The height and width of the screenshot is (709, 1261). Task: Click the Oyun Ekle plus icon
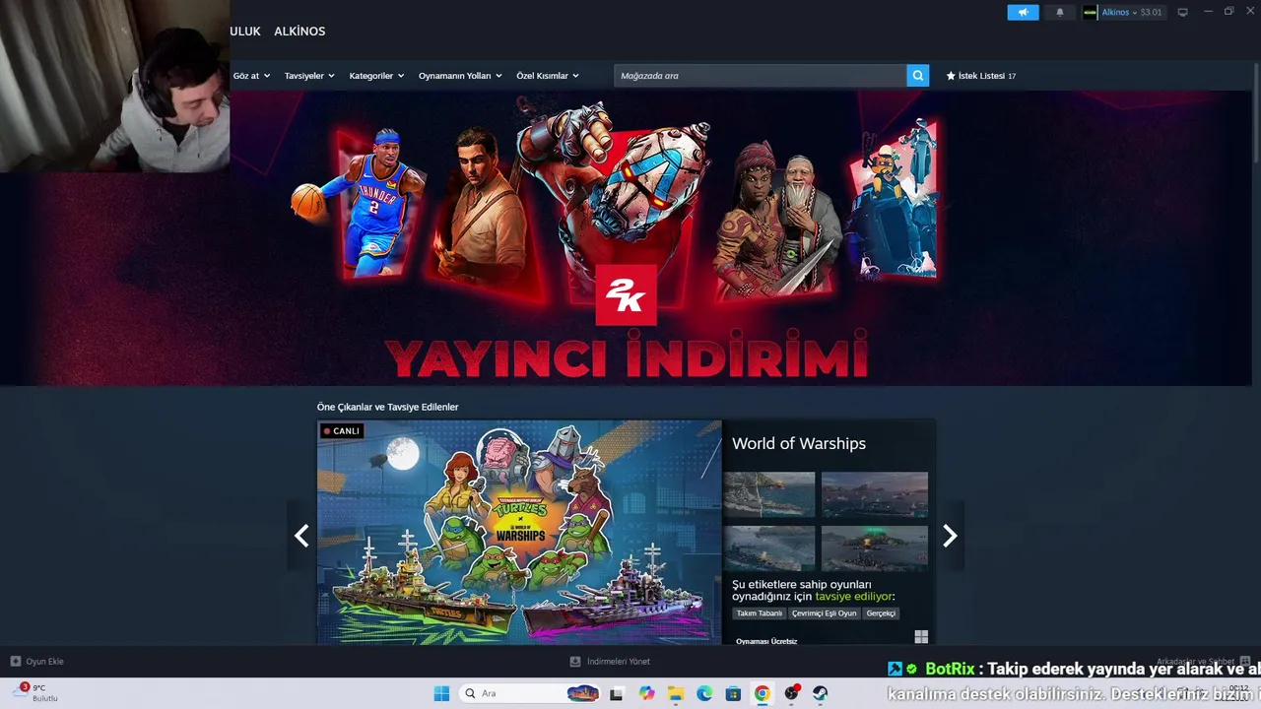coord(15,662)
